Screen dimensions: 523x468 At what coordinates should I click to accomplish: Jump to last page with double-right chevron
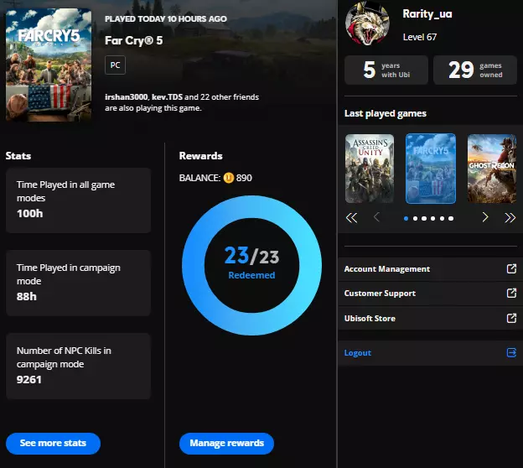coord(510,218)
